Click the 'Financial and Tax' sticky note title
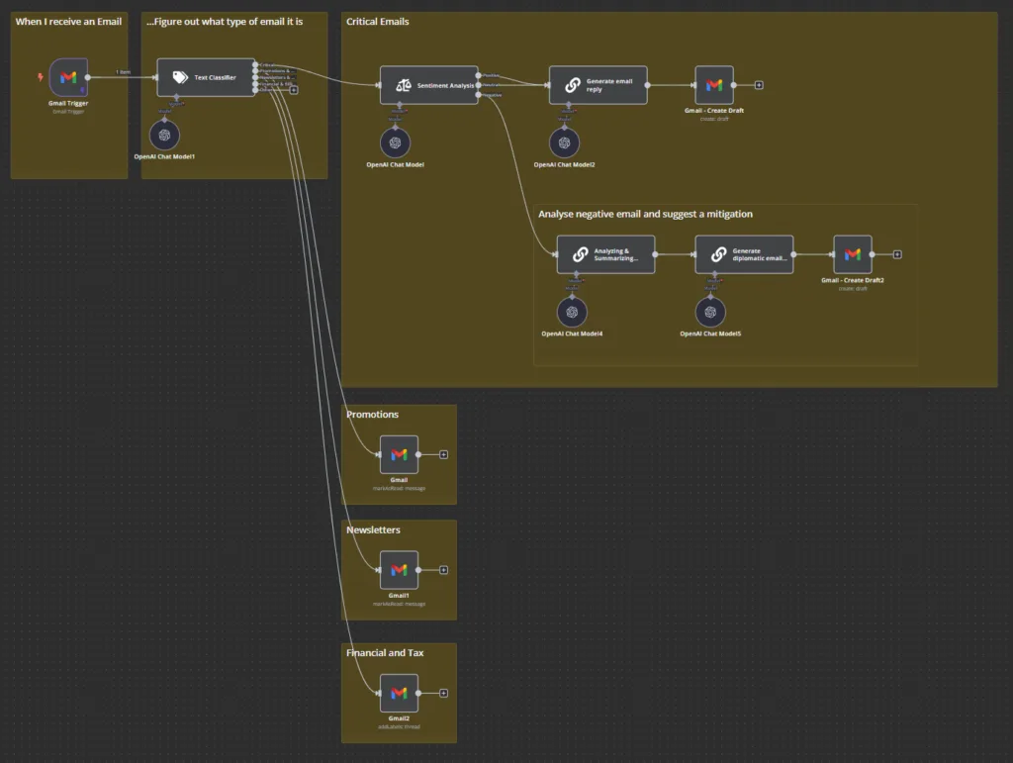 [x=385, y=652]
